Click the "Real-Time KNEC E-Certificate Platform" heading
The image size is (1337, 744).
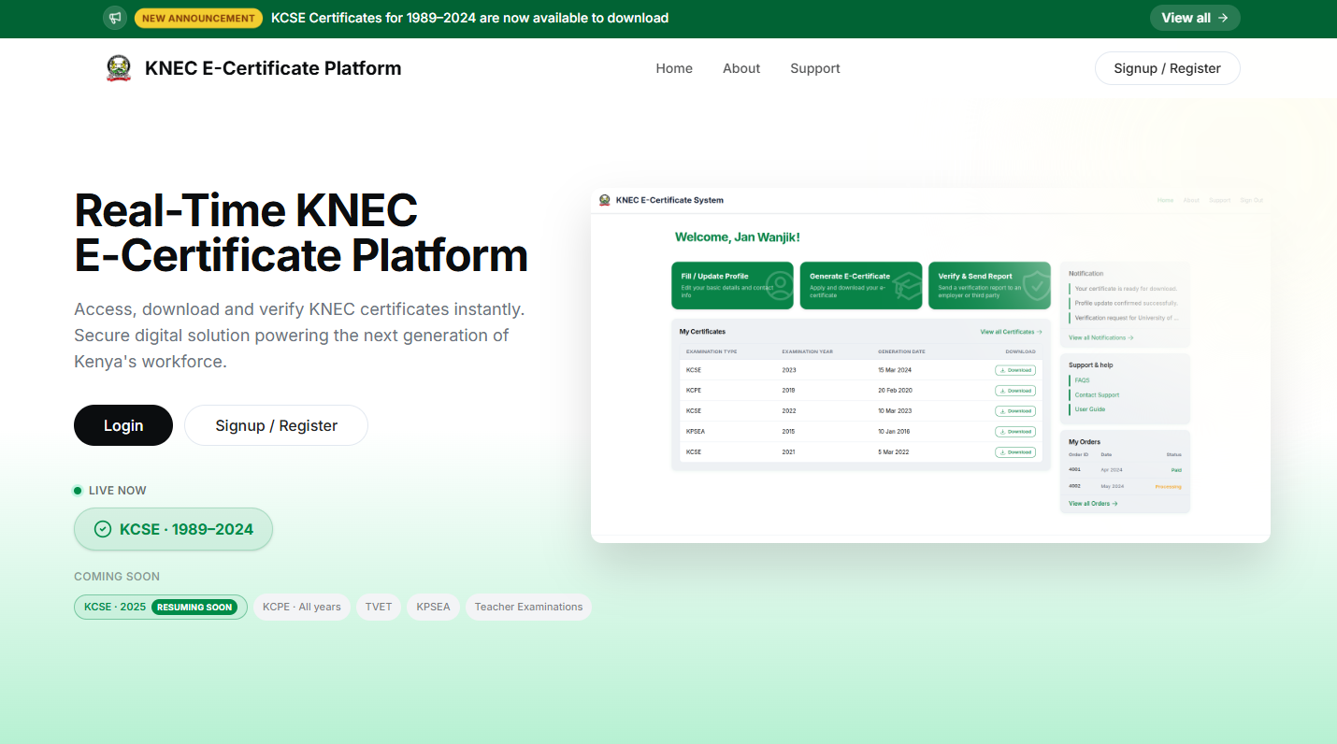tap(301, 233)
